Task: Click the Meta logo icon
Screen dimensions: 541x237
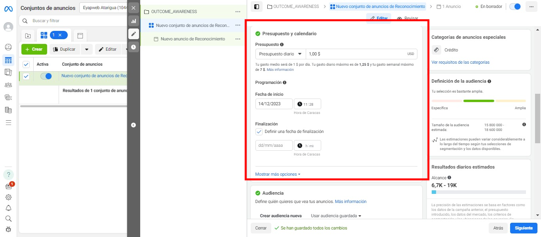Action: [8, 8]
